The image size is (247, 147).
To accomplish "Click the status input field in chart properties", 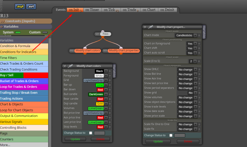I will pyautogui.click(x=180, y=135).
